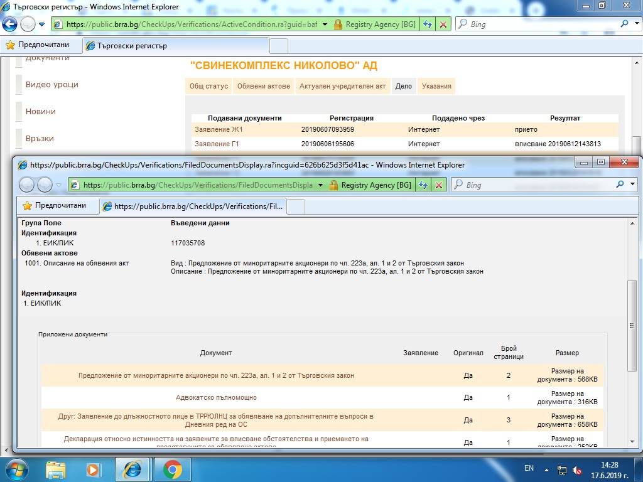Click the Windows Start button
This screenshot has height=482, width=643.
(x=16, y=469)
